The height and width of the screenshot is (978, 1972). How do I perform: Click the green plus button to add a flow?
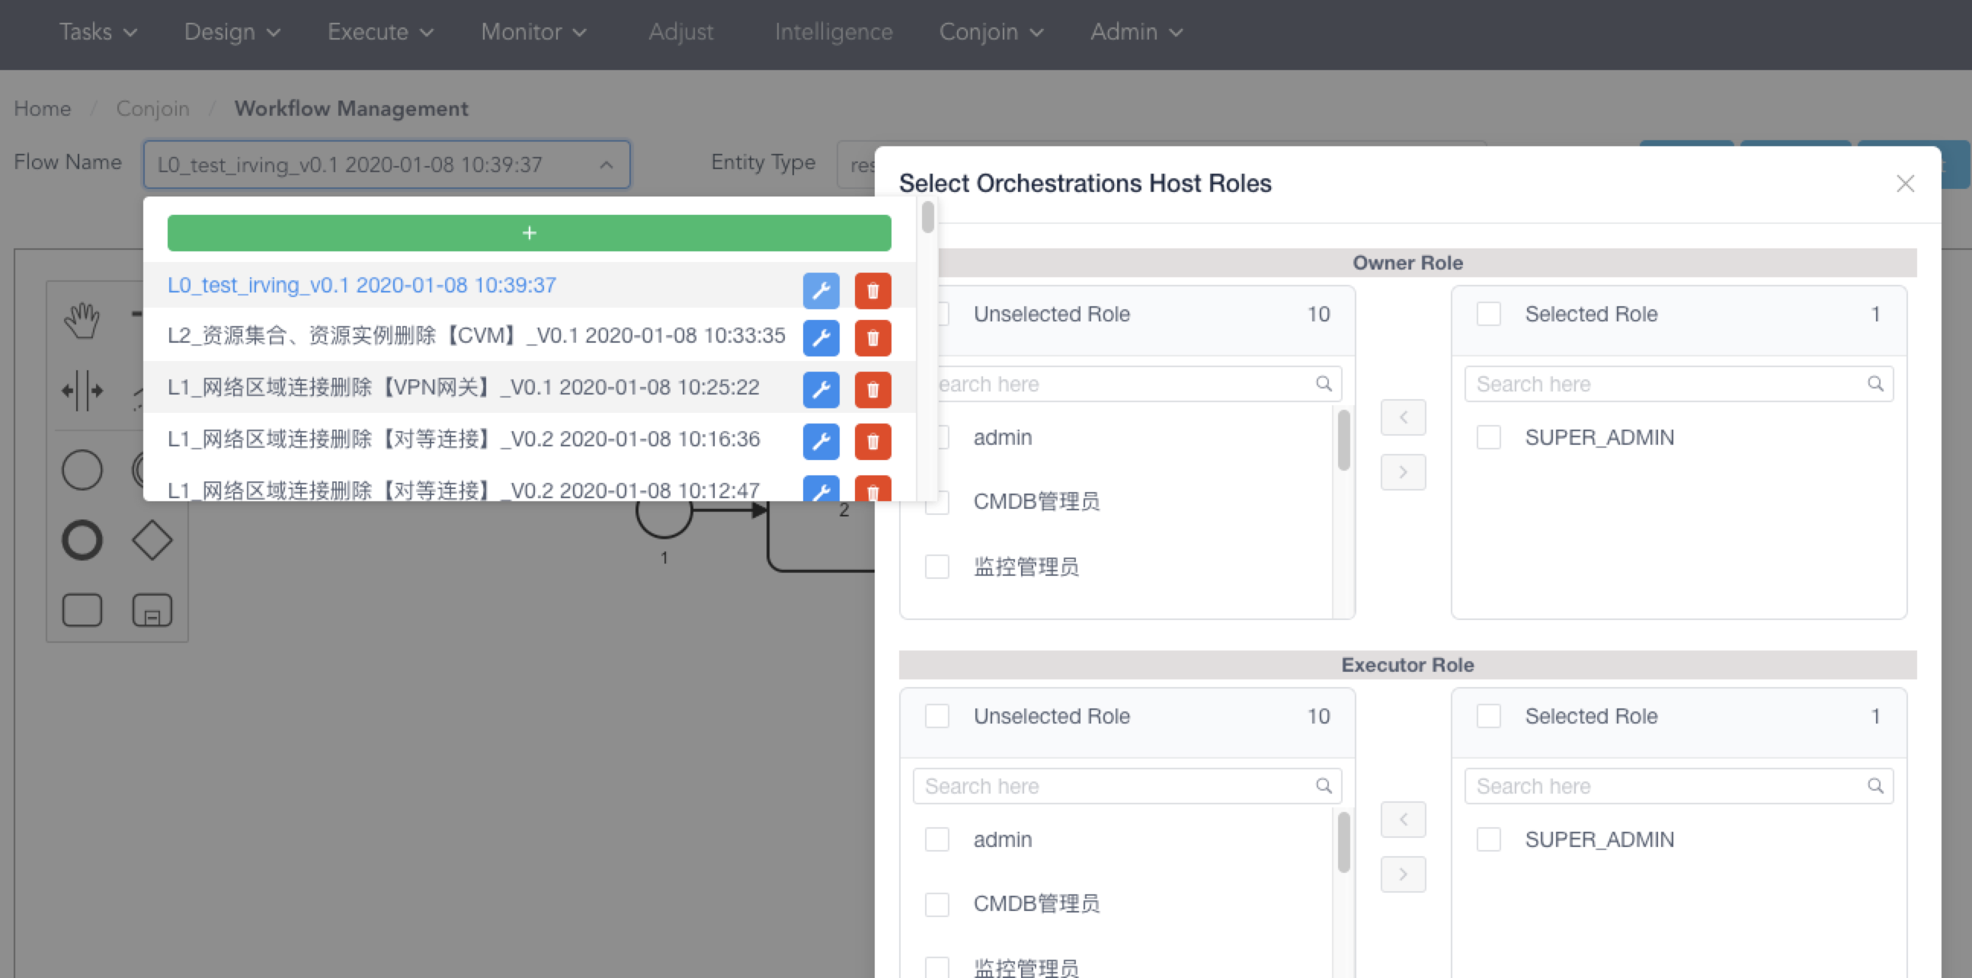coord(529,232)
